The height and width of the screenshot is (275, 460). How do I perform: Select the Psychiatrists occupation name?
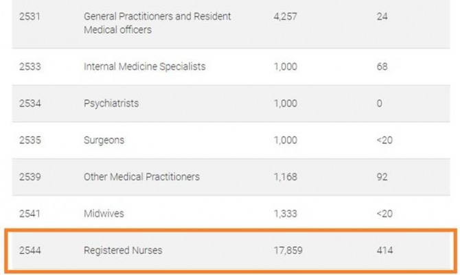tap(111, 103)
